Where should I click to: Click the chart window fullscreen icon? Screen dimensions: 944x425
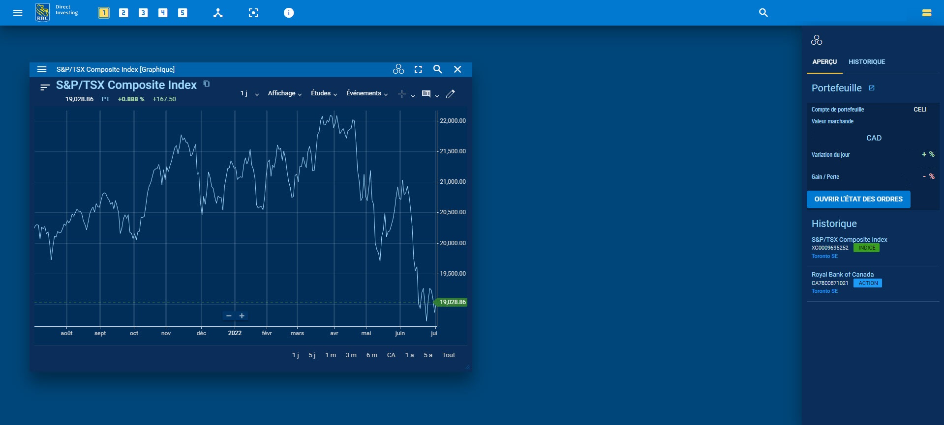pyautogui.click(x=418, y=69)
